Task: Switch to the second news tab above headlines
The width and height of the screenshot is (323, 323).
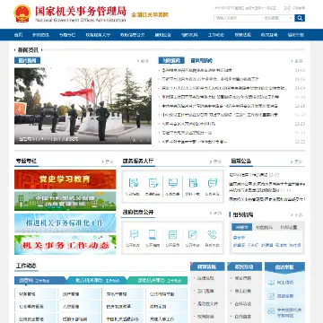Action: tap(202, 61)
